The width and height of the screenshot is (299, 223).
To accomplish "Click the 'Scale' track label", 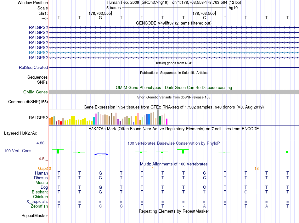I will [x=42, y=8].
